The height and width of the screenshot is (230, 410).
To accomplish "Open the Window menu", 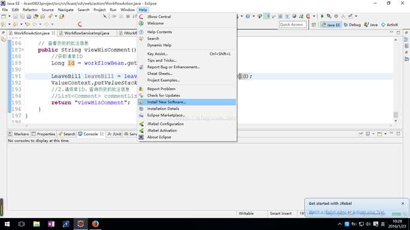I will click(x=127, y=10).
